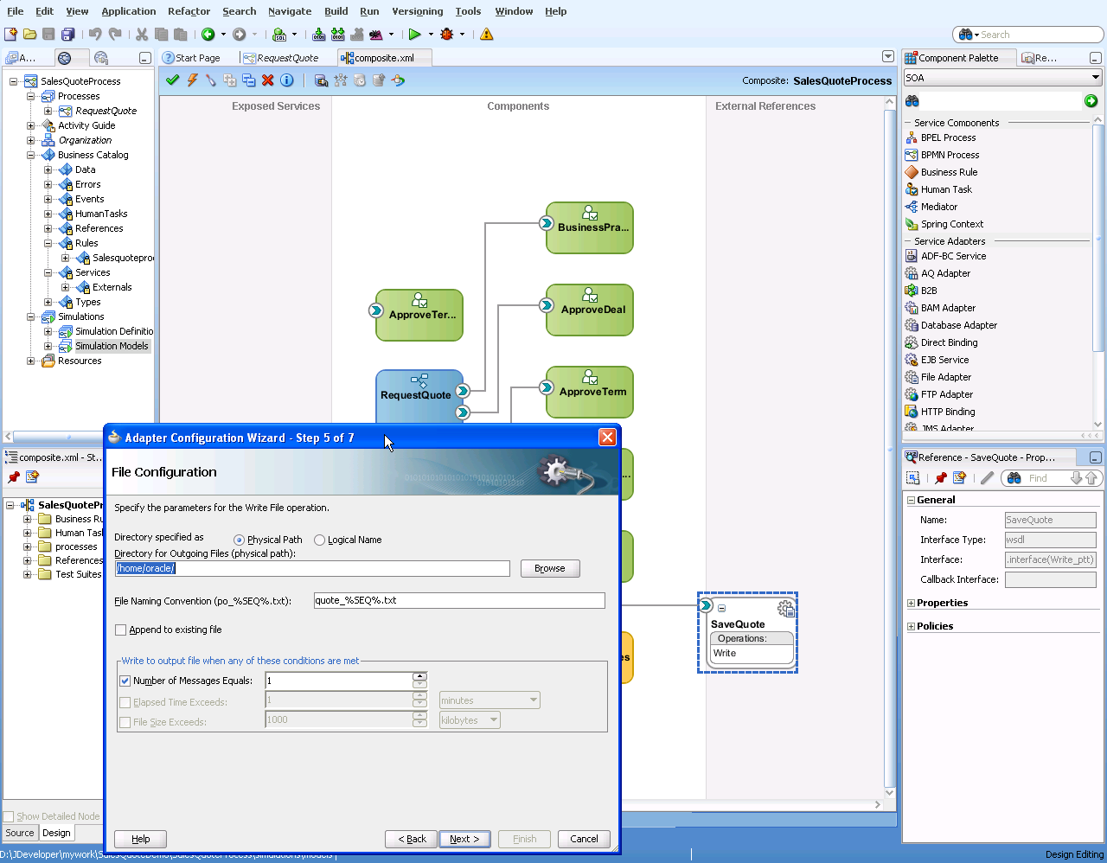
Task: Open the File menu
Action: click(x=16, y=11)
